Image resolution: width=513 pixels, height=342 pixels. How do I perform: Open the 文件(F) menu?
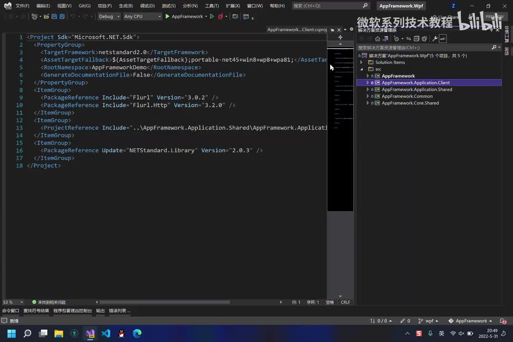[22, 6]
